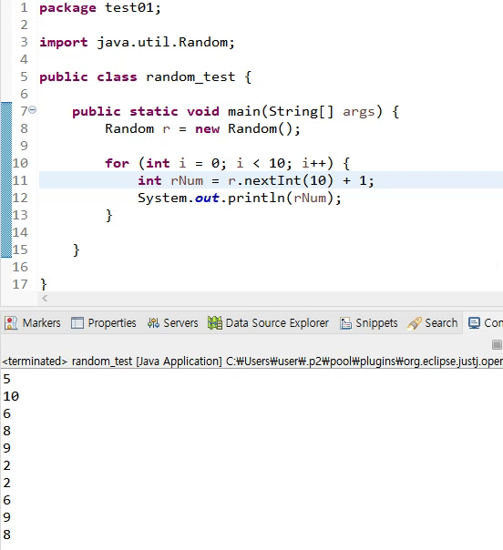Open the Search tab
Image resolution: width=503 pixels, height=550 pixels.
(433, 322)
